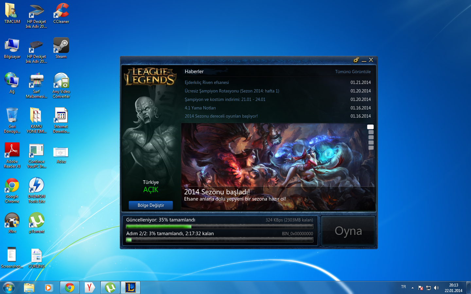Select Steam desktop icon
This screenshot has height=294, width=471.
[x=61, y=48]
